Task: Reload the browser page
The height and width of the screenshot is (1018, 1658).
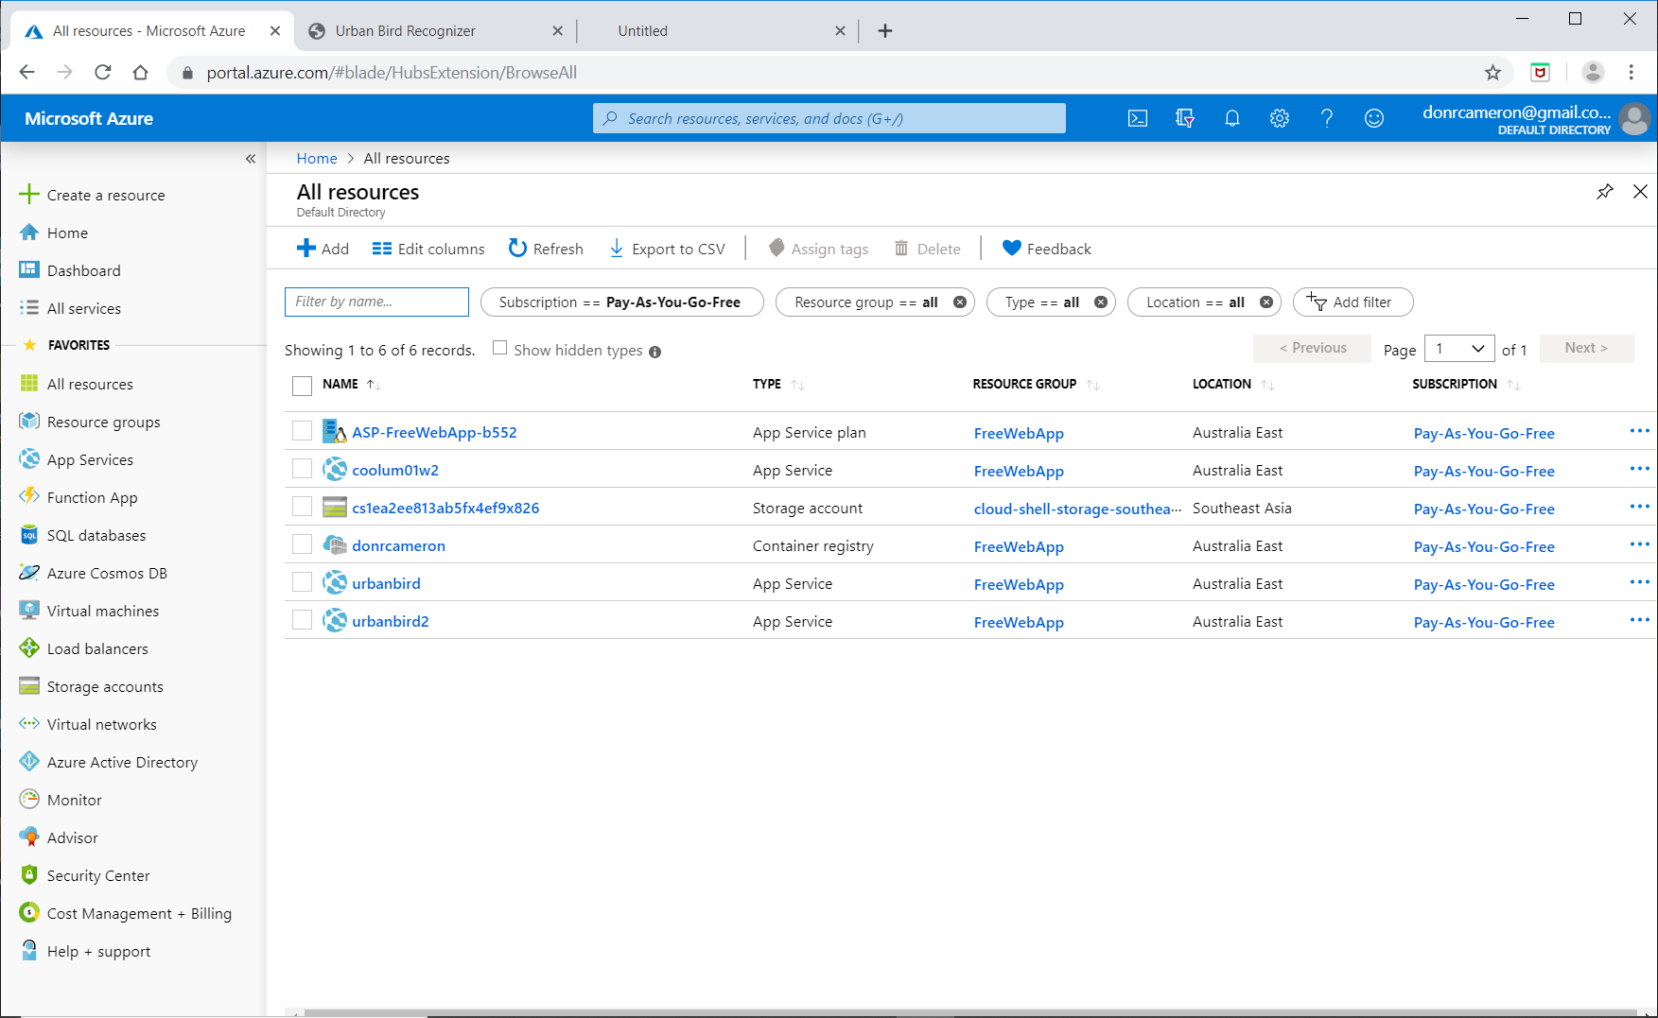Action: (x=103, y=73)
